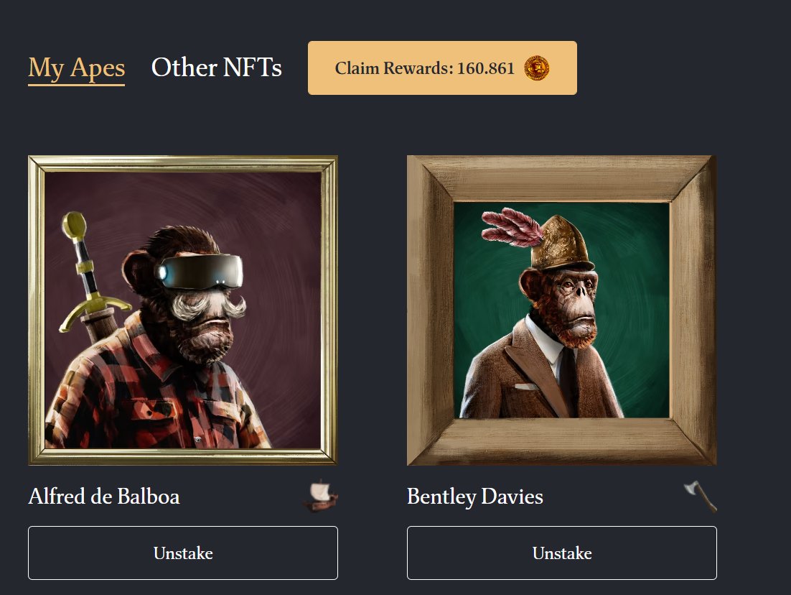Click the ship icon beside Alfred de Balboa
Viewport: 791px width, 595px height.
(321, 496)
